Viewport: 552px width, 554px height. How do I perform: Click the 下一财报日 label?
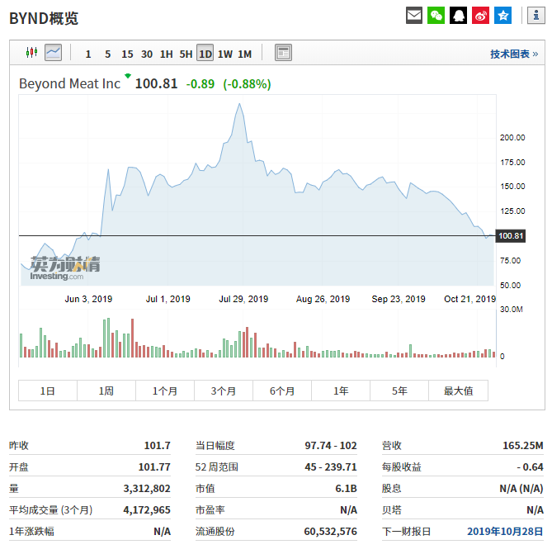(406, 532)
